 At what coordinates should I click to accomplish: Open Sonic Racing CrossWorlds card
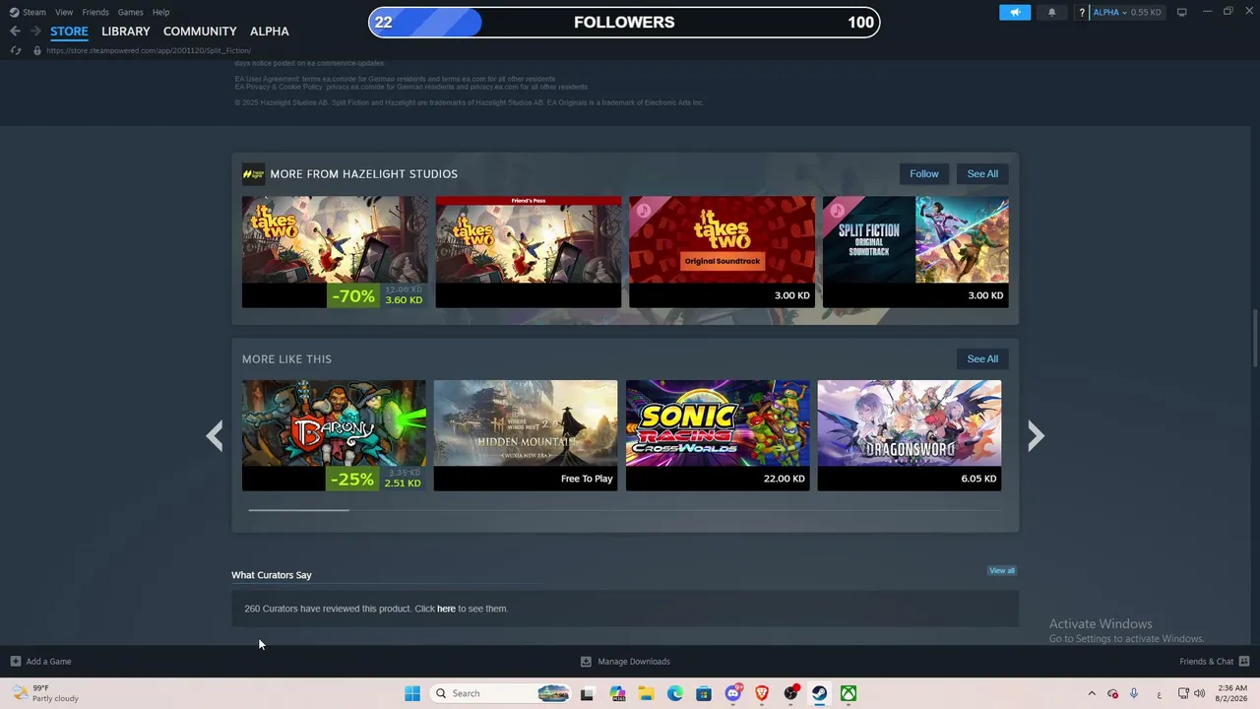tap(718, 435)
